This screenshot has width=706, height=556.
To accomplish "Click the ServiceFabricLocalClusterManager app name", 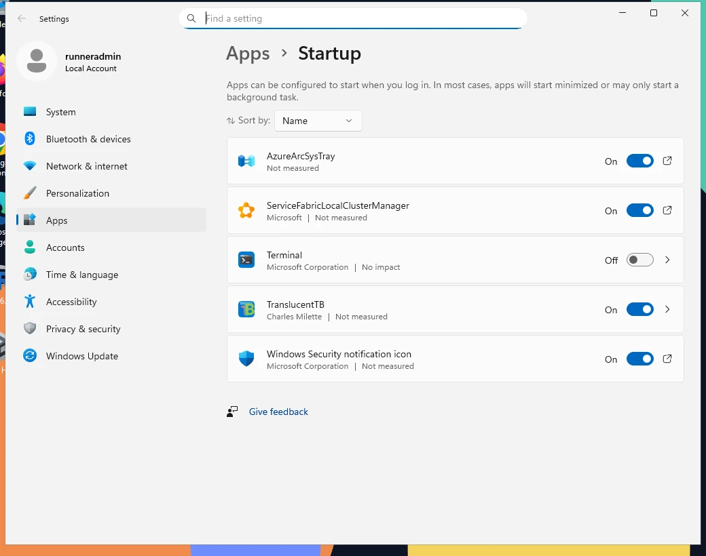I will pyautogui.click(x=337, y=205).
